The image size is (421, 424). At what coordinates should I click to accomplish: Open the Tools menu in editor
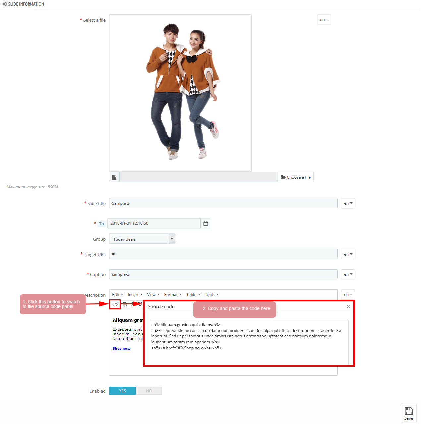[x=211, y=295]
